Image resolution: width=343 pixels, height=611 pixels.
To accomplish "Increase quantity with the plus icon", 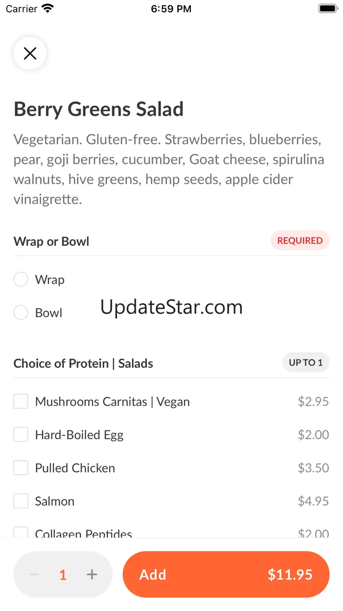I will [91, 574].
